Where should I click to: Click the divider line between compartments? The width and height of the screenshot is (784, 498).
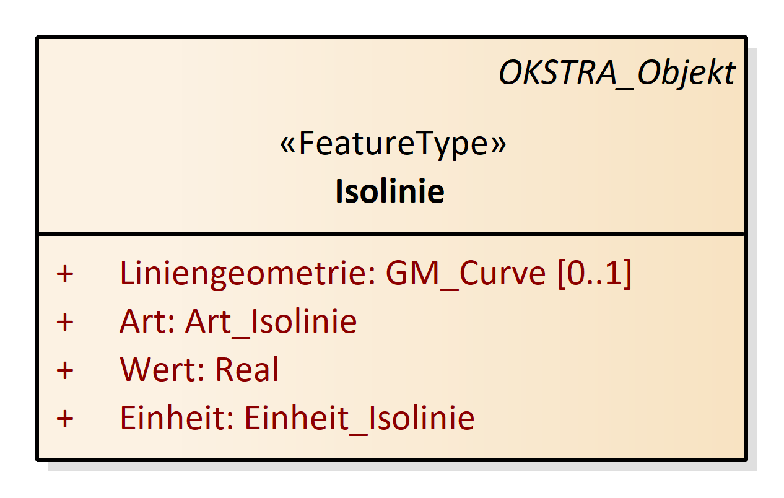(x=391, y=234)
